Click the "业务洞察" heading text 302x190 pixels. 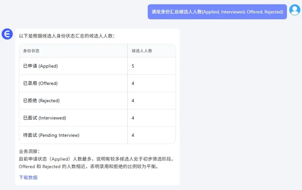29,152
